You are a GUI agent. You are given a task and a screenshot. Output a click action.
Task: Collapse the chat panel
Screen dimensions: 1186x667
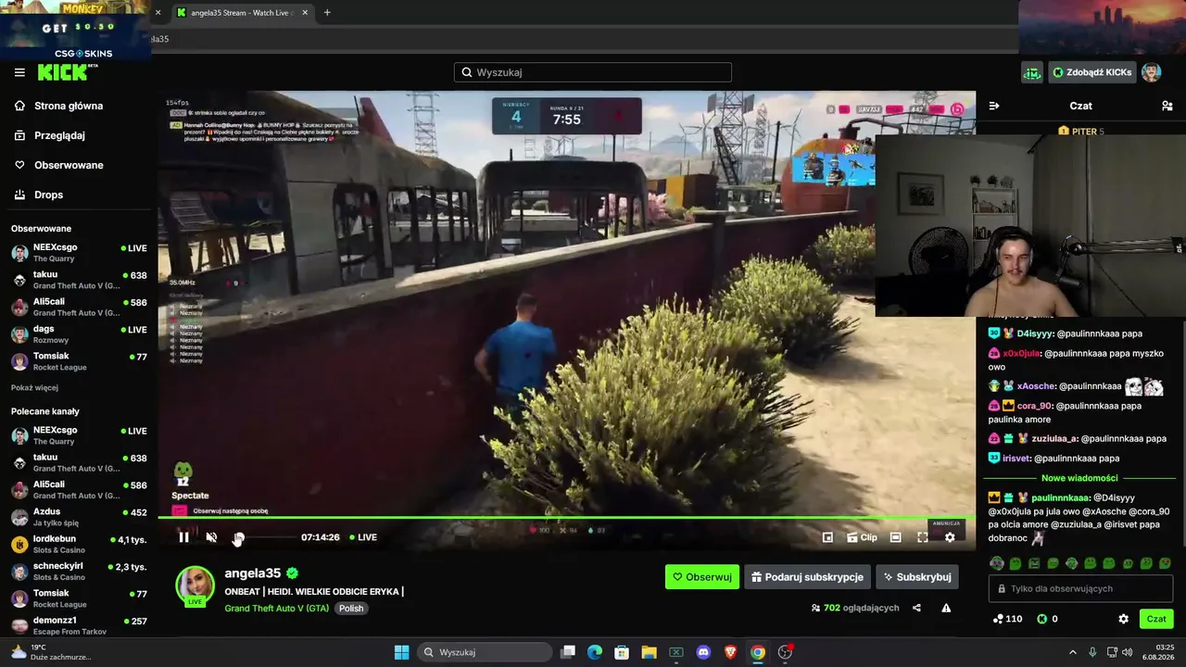[994, 106]
